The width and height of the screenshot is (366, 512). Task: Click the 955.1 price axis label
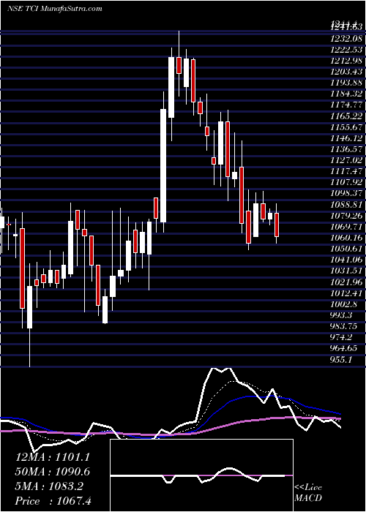[342, 360]
